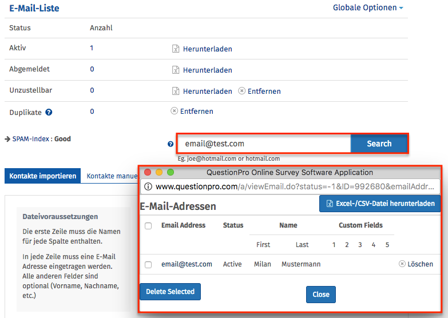Click Entfernen in the Duplikate row
Viewport: 448px width, 318px height.
(x=197, y=112)
